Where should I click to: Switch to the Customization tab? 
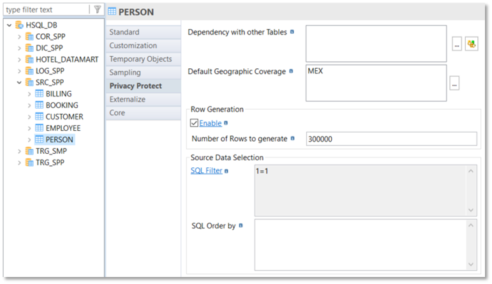pyautogui.click(x=144, y=45)
